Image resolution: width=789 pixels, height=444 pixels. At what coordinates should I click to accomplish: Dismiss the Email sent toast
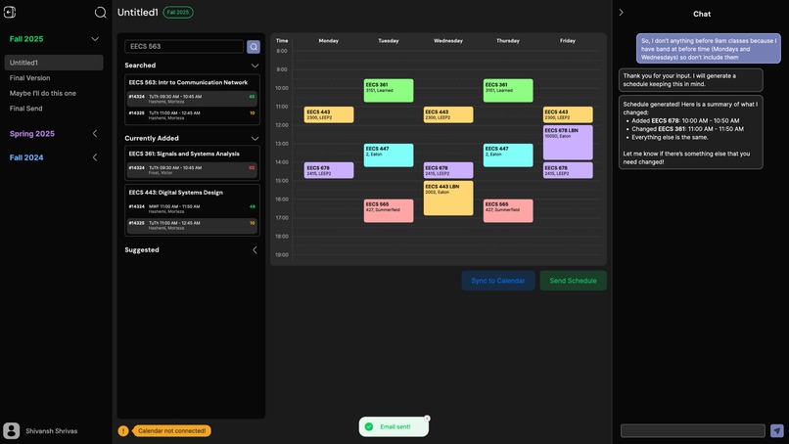[x=427, y=419]
